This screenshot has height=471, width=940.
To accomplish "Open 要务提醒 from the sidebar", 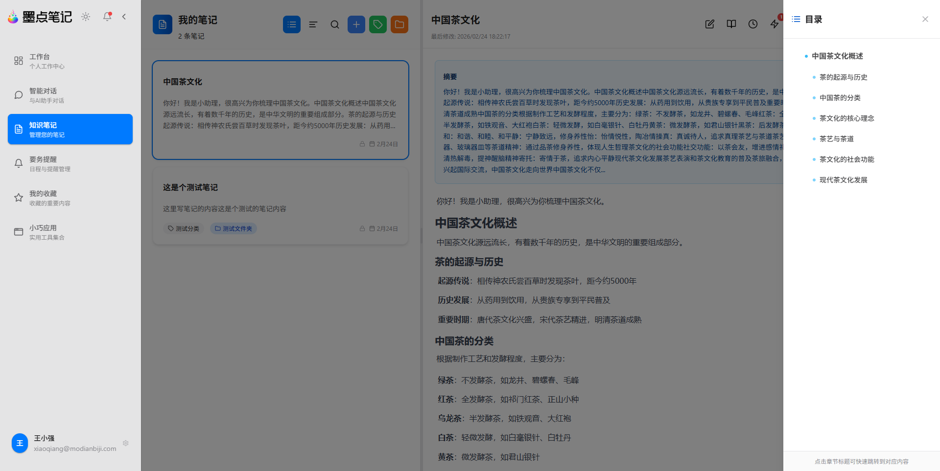I will 70,163.
